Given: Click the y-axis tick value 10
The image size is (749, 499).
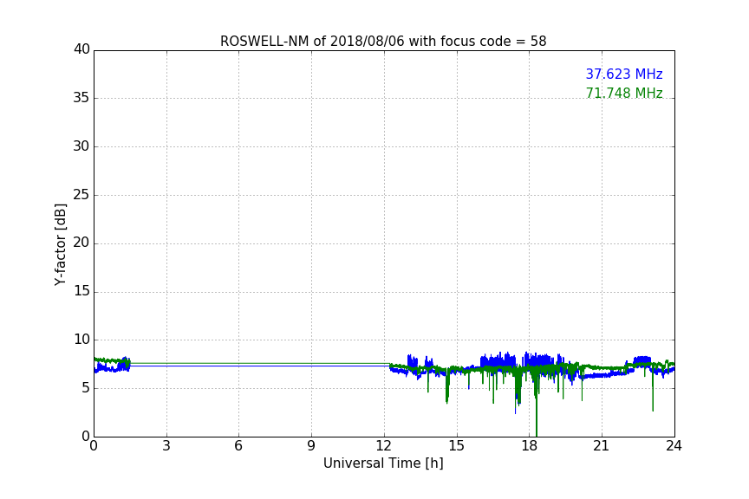Looking at the screenshot, I should [81, 340].
